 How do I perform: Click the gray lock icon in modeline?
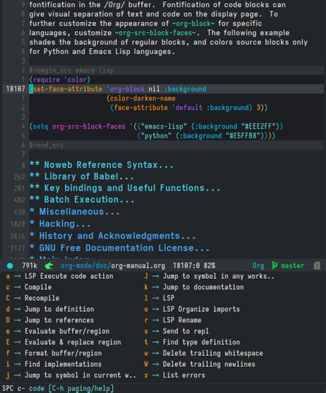click(317, 266)
